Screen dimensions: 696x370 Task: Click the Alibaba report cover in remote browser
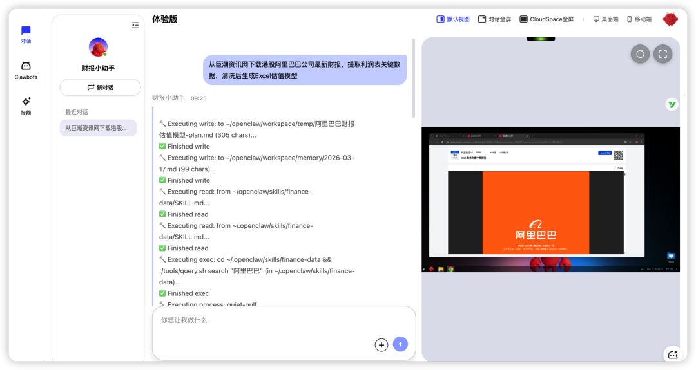(536, 213)
